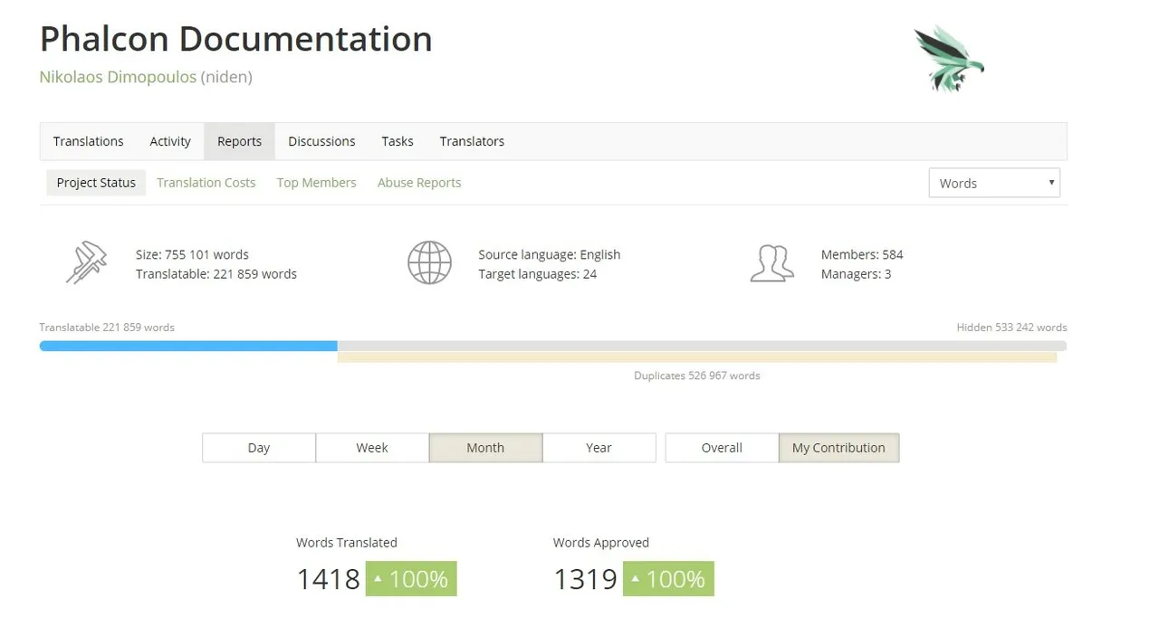Click the members people icon
Screen dimensions: 1159x627
(772, 263)
